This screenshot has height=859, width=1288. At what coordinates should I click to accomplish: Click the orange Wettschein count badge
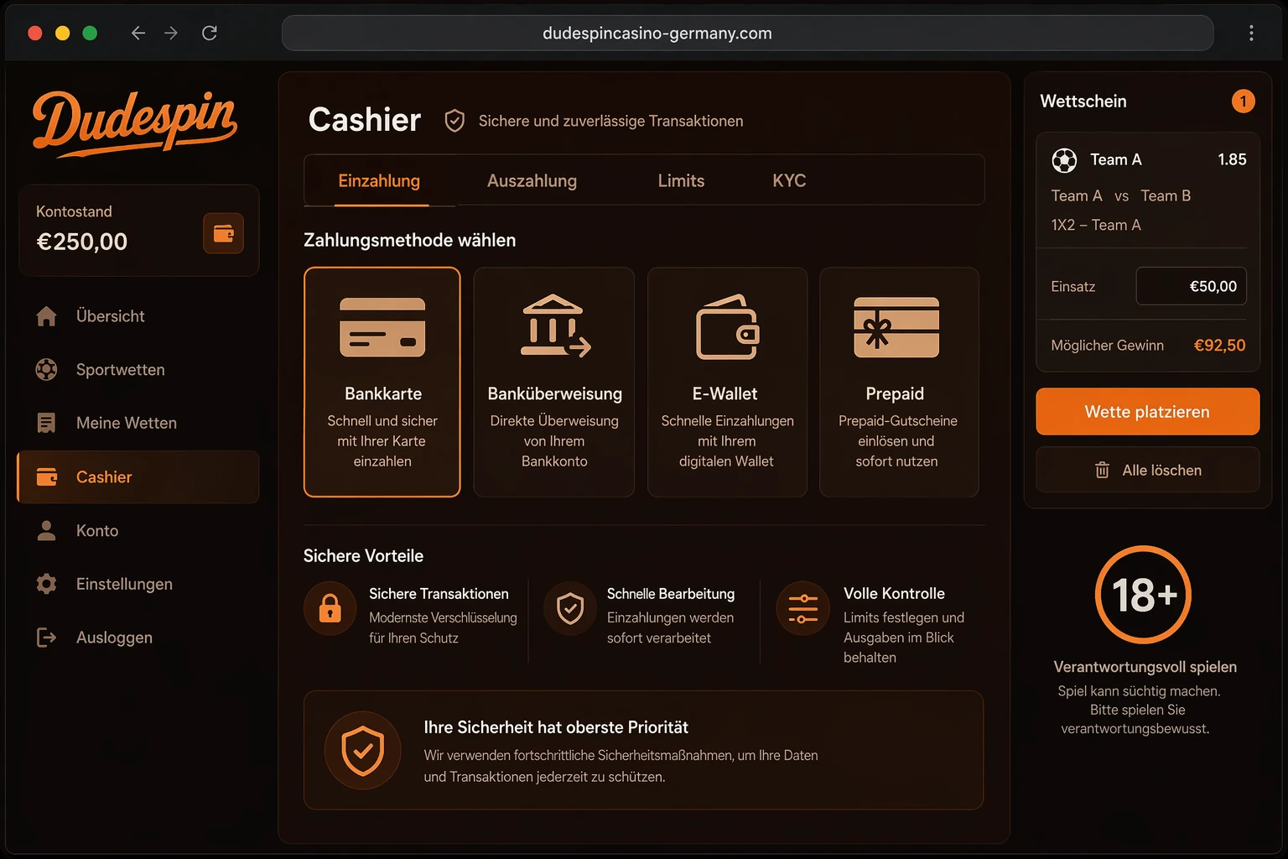tap(1243, 102)
